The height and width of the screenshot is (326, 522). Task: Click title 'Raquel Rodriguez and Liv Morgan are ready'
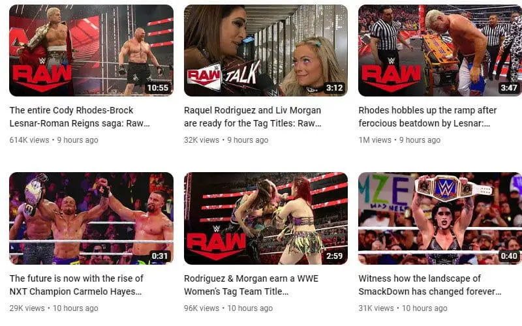pos(253,117)
